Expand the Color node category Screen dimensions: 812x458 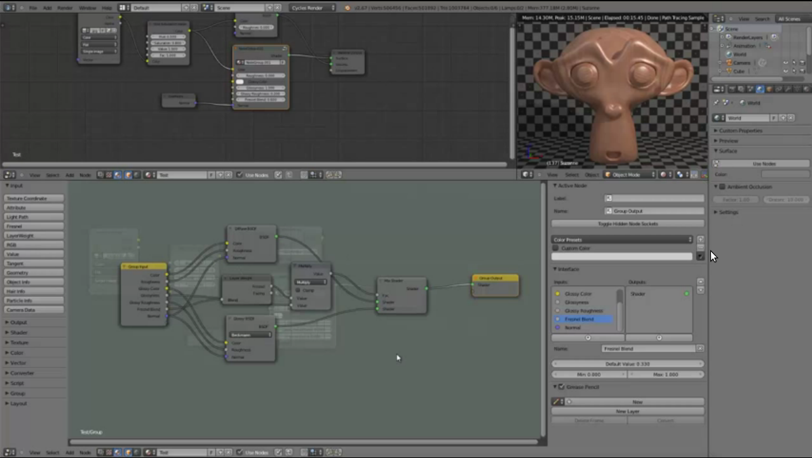(16, 353)
